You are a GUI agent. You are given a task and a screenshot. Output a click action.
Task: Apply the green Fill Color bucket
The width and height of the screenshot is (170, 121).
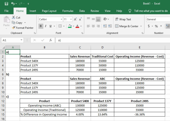coord(70,26)
